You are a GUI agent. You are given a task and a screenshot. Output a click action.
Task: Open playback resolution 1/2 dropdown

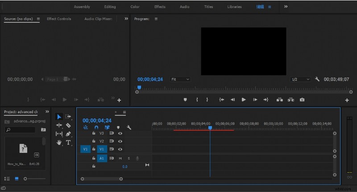click(x=300, y=79)
